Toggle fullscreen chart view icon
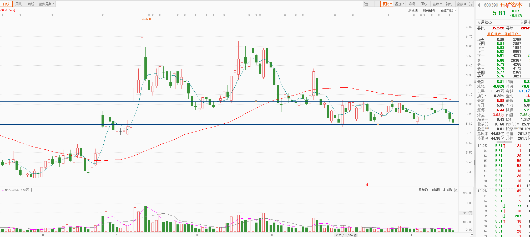Screen dimensions: 530x237 click(471, 4)
